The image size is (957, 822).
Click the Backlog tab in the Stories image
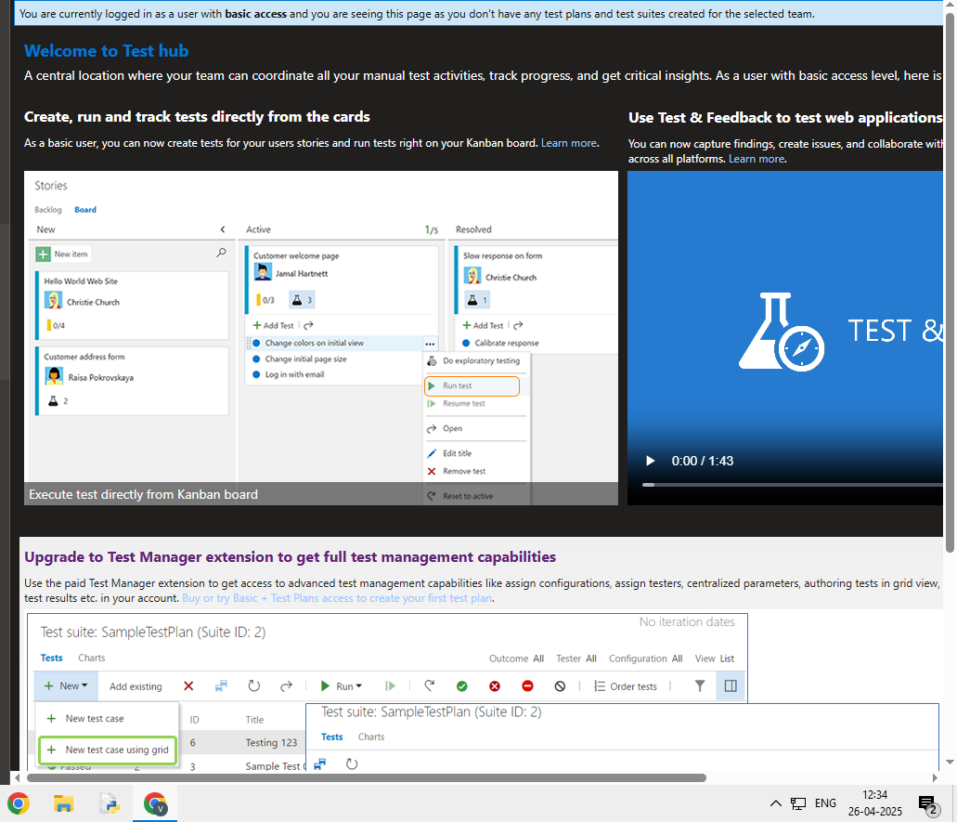click(x=48, y=210)
